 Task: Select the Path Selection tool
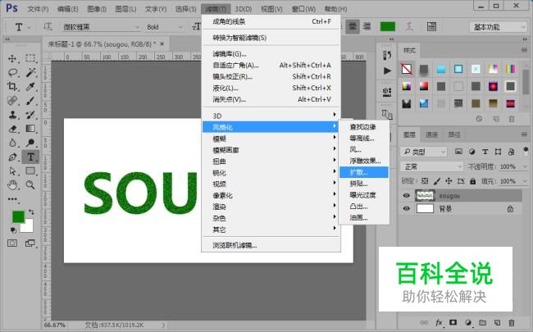(12, 171)
